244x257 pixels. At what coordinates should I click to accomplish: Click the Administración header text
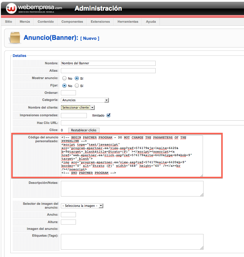pyautogui.click(x=98, y=8)
